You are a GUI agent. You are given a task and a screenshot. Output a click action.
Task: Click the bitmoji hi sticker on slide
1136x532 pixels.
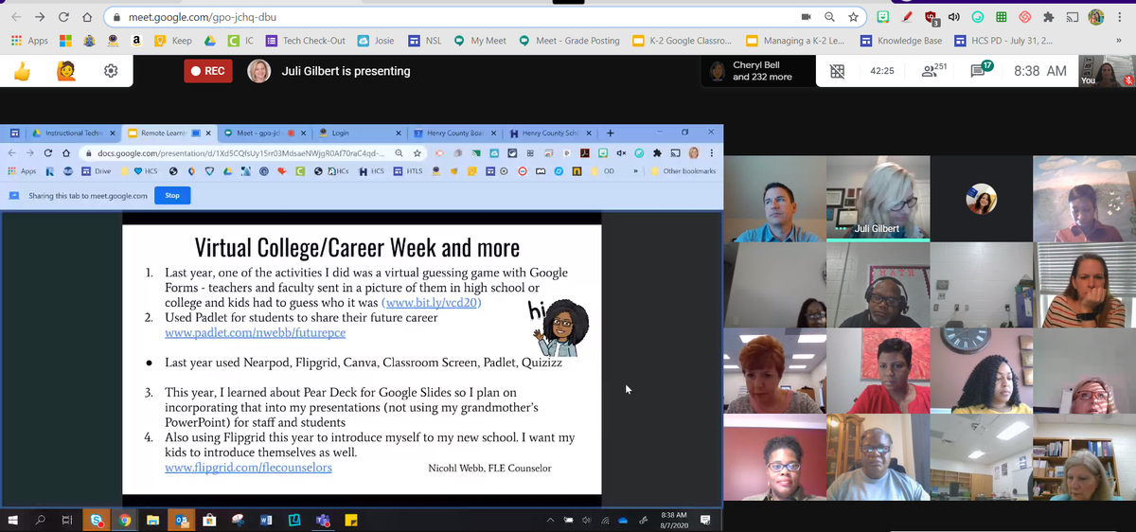(557, 328)
